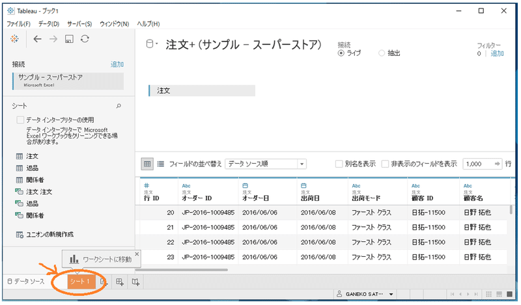The height and width of the screenshot is (305, 521).
Task: Click the user account icon for GANEKO SAT
Action: coord(339,294)
